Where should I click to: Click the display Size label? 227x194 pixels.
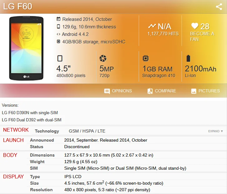(x=34, y=183)
